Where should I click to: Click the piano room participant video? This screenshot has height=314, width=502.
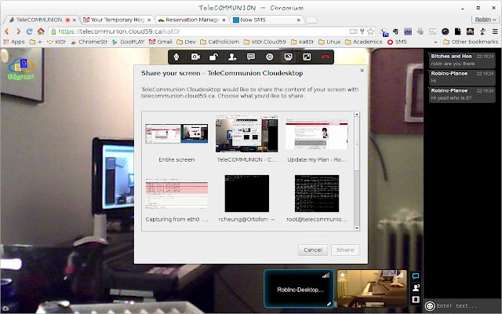pyautogui.click(x=372, y=289)
